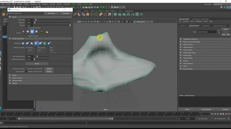Screen dimensions: 231x129
Task: Open the Create menu
Action: tap(8, 4)
